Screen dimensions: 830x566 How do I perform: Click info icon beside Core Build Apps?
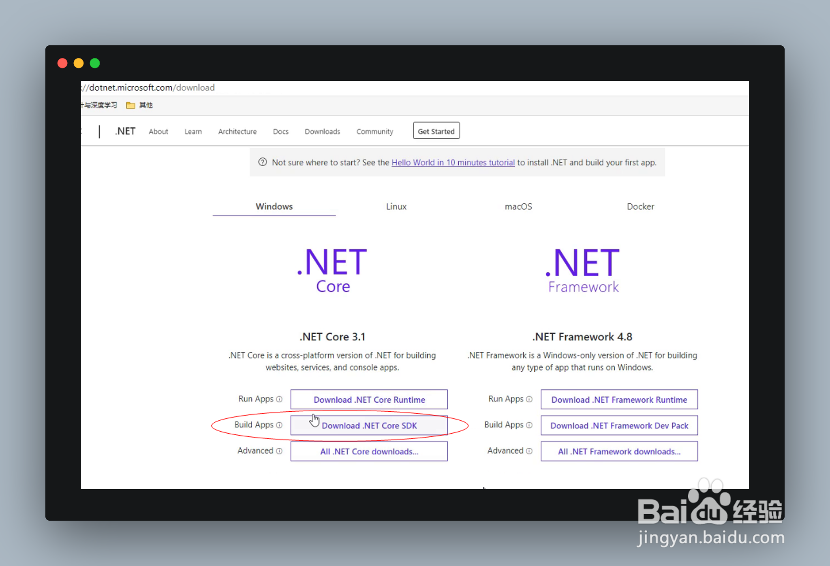pyautogui.click(x=279, y=425)
